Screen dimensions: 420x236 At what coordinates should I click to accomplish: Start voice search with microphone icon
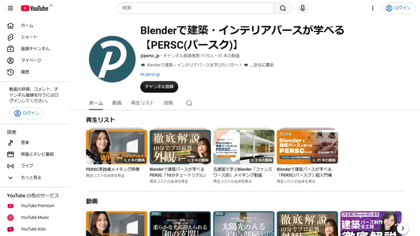pyautogui.click(x=303, y=8)
